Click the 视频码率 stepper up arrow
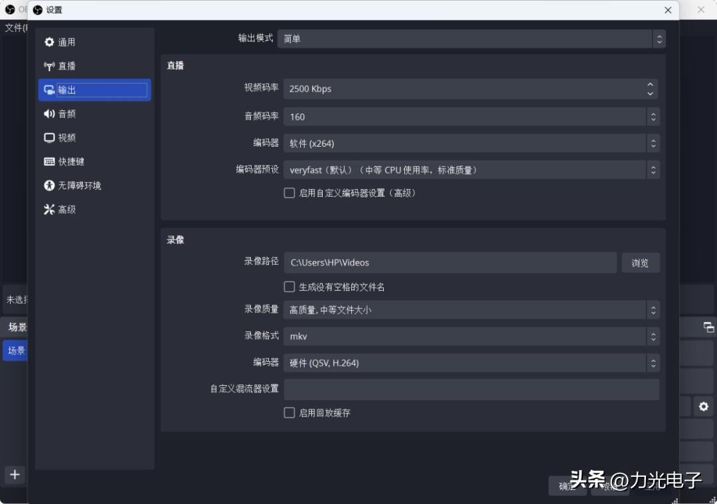 pyautogui.click(x=650, y=85)
